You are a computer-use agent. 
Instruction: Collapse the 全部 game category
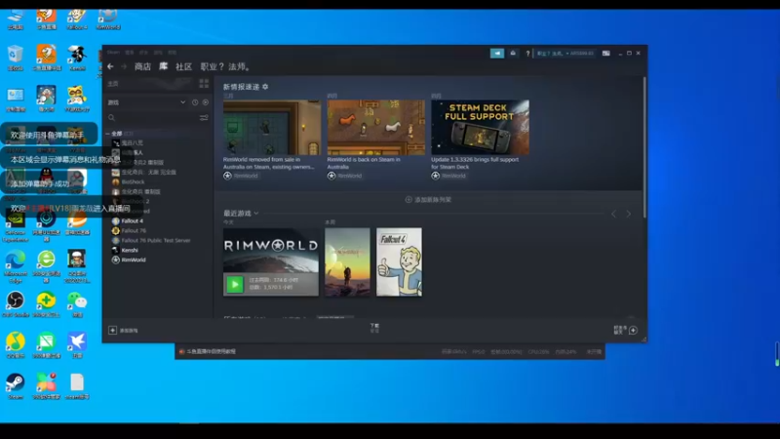point(107,134)
